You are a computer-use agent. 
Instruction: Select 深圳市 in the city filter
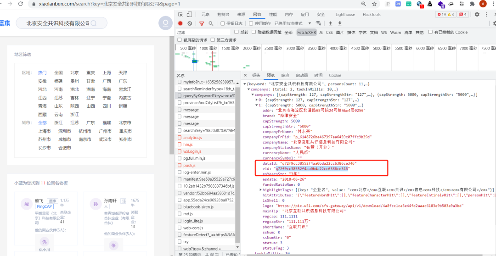click(65, 131)
